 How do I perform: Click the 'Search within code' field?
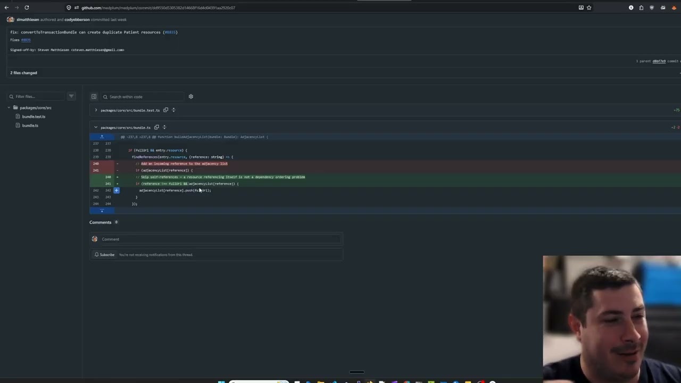(x=143, y=97)
